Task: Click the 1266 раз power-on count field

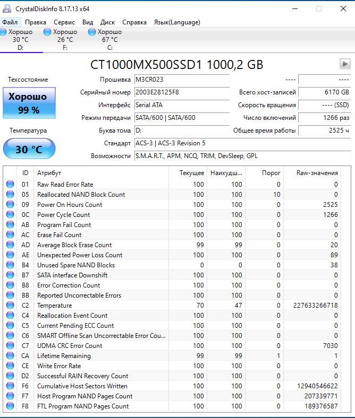Action: click(324, 118)
